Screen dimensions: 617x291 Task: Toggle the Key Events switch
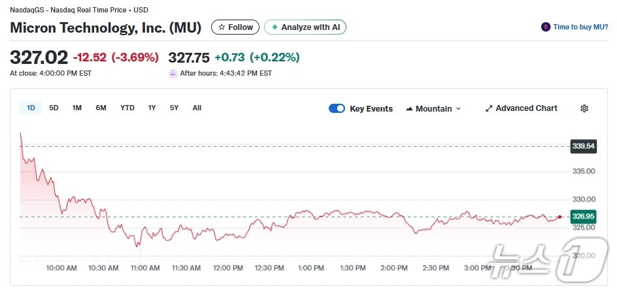(x=337, y=108)
